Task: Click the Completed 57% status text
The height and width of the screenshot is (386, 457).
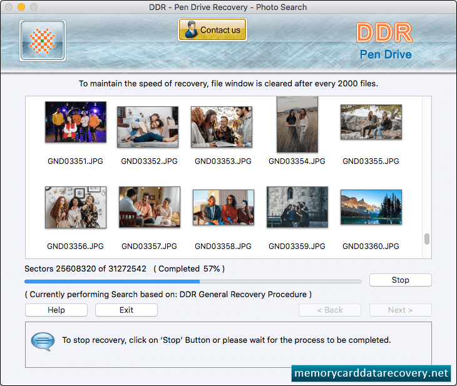Action: [189, 268]
